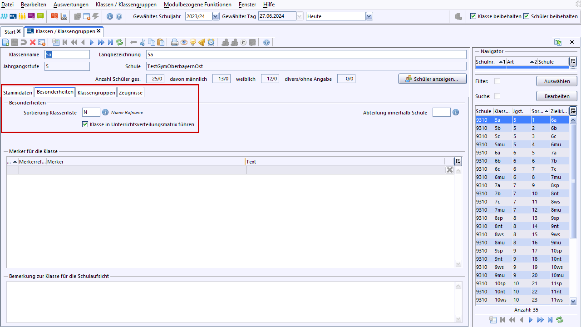This screenshot has height=327, width=581.
Task: Click the clipboard paste icon
Action: coord(160,42)
